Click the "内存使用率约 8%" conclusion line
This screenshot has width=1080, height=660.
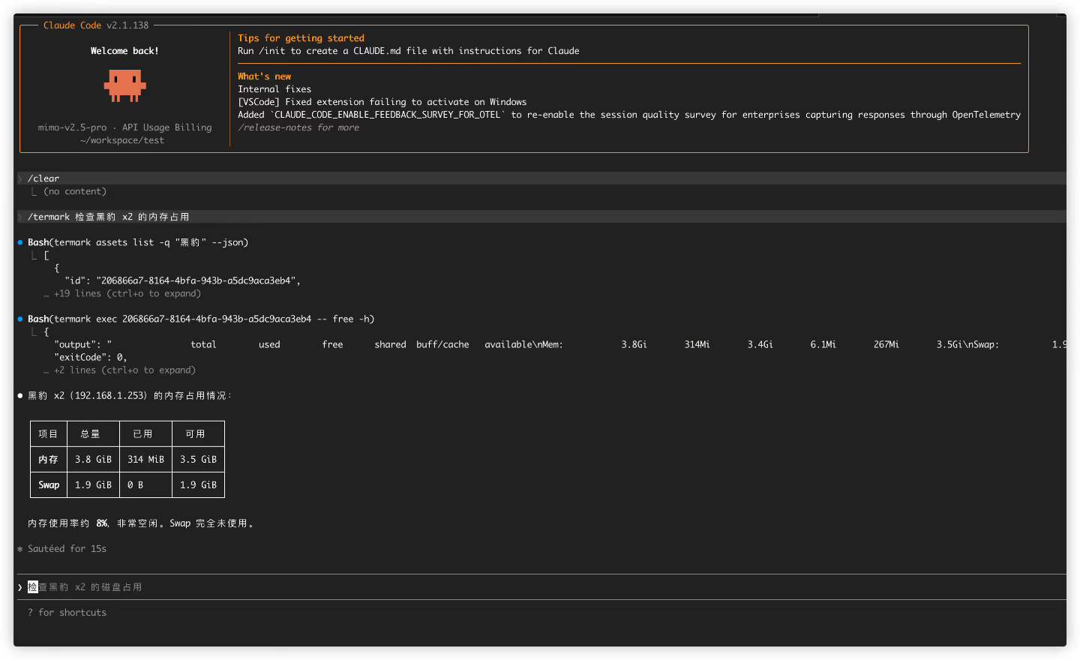point(142,523)
